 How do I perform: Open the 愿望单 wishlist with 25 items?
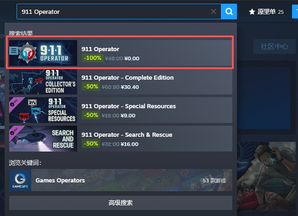click(x=266, y=12)
